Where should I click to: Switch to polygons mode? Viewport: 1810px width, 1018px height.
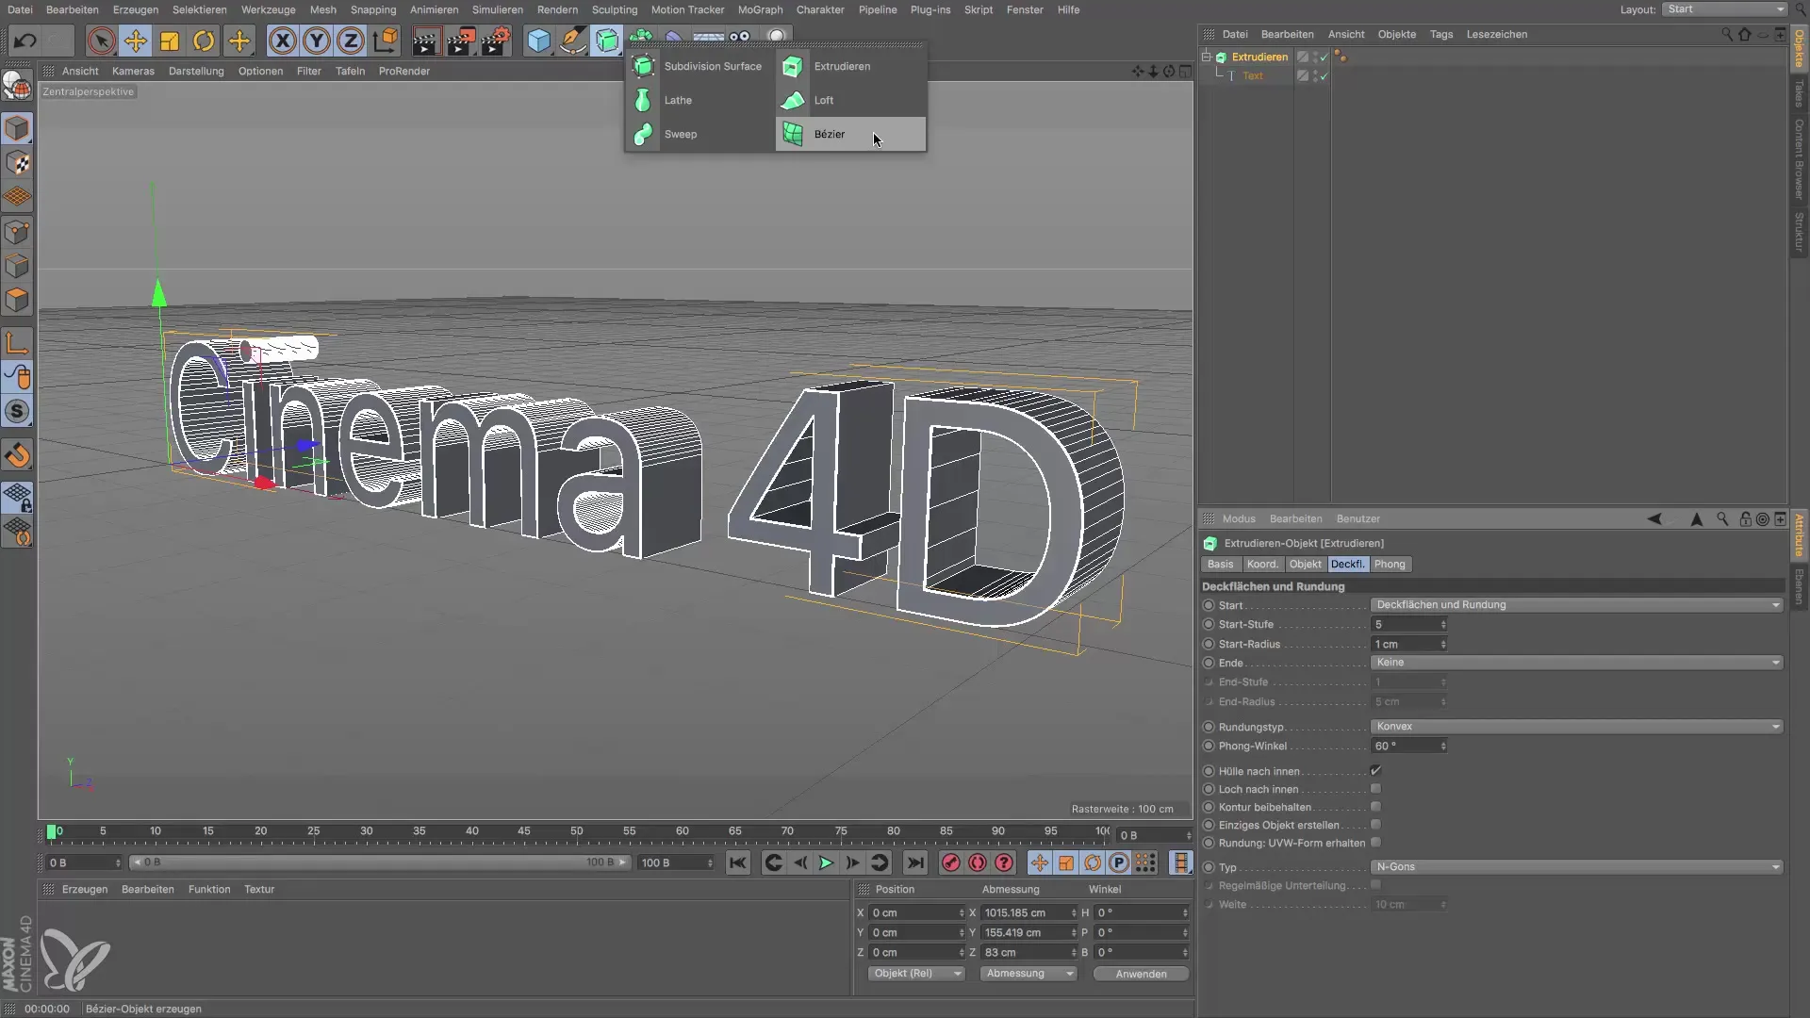point(17,301)
